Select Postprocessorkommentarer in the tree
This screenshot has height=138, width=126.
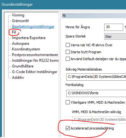coord(35,55)
